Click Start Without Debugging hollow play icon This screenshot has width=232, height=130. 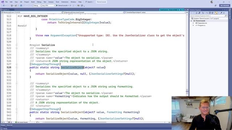tap(71, 5)
